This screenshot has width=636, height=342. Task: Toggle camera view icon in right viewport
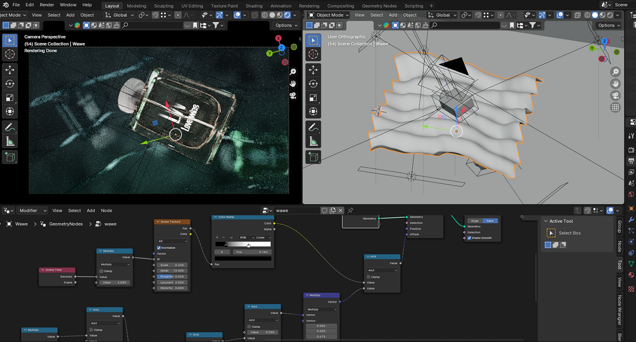(x=616, y=96)
